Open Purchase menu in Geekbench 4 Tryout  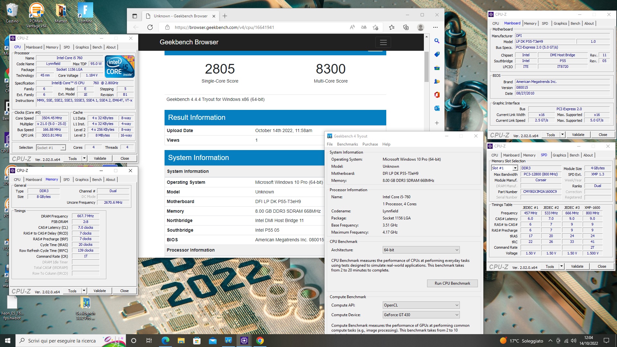tap(370, 144)
